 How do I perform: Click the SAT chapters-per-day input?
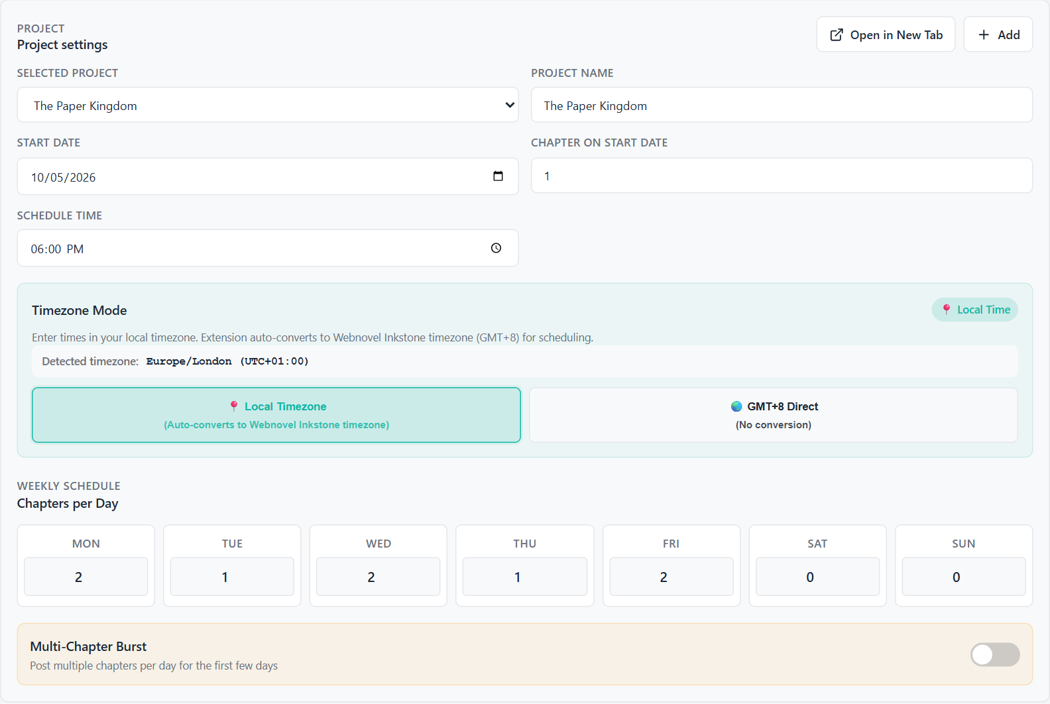(x=817, y=577)
